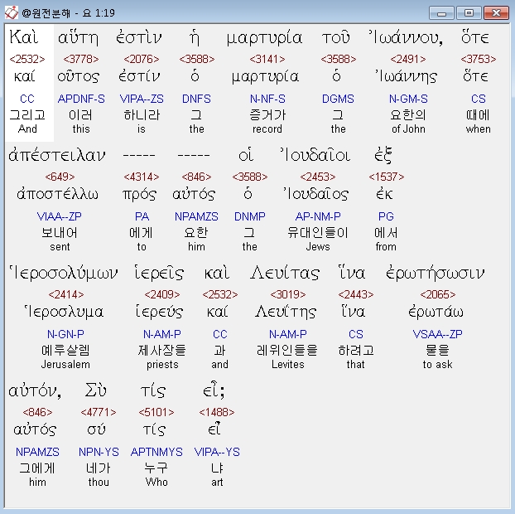Image resolution: width=515 pixels, height=514 pixels.
Task: Open Strong's number <2409>
Action: (x=162, y=294)
